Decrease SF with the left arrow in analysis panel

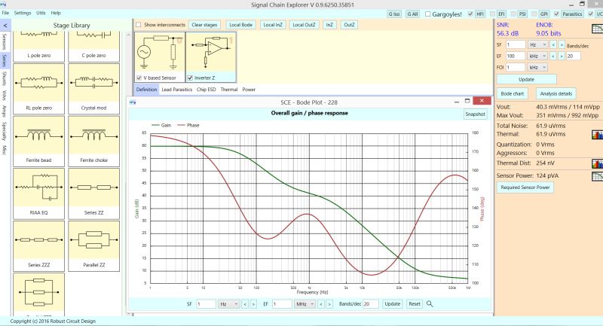point(553,45)
